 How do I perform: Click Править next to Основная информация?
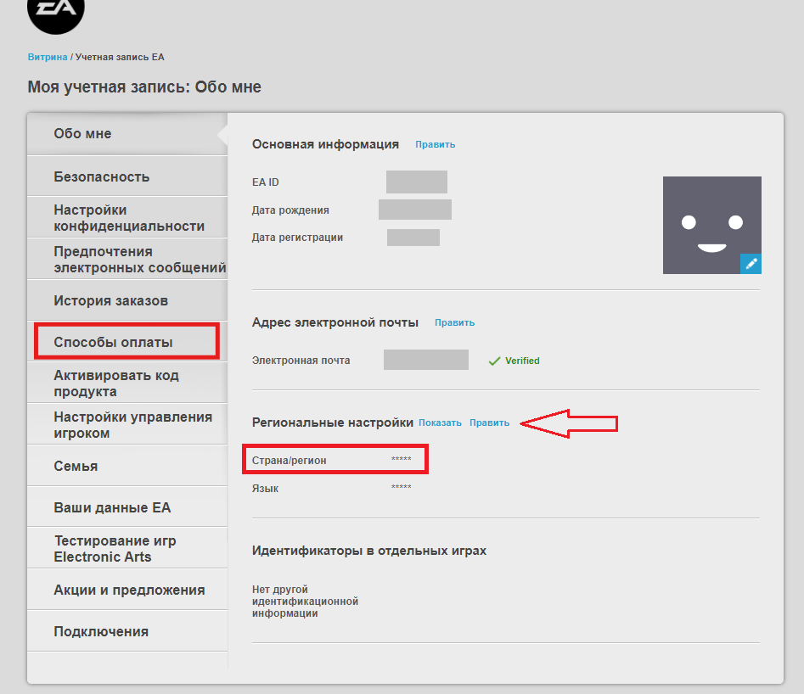coord(435,144)
